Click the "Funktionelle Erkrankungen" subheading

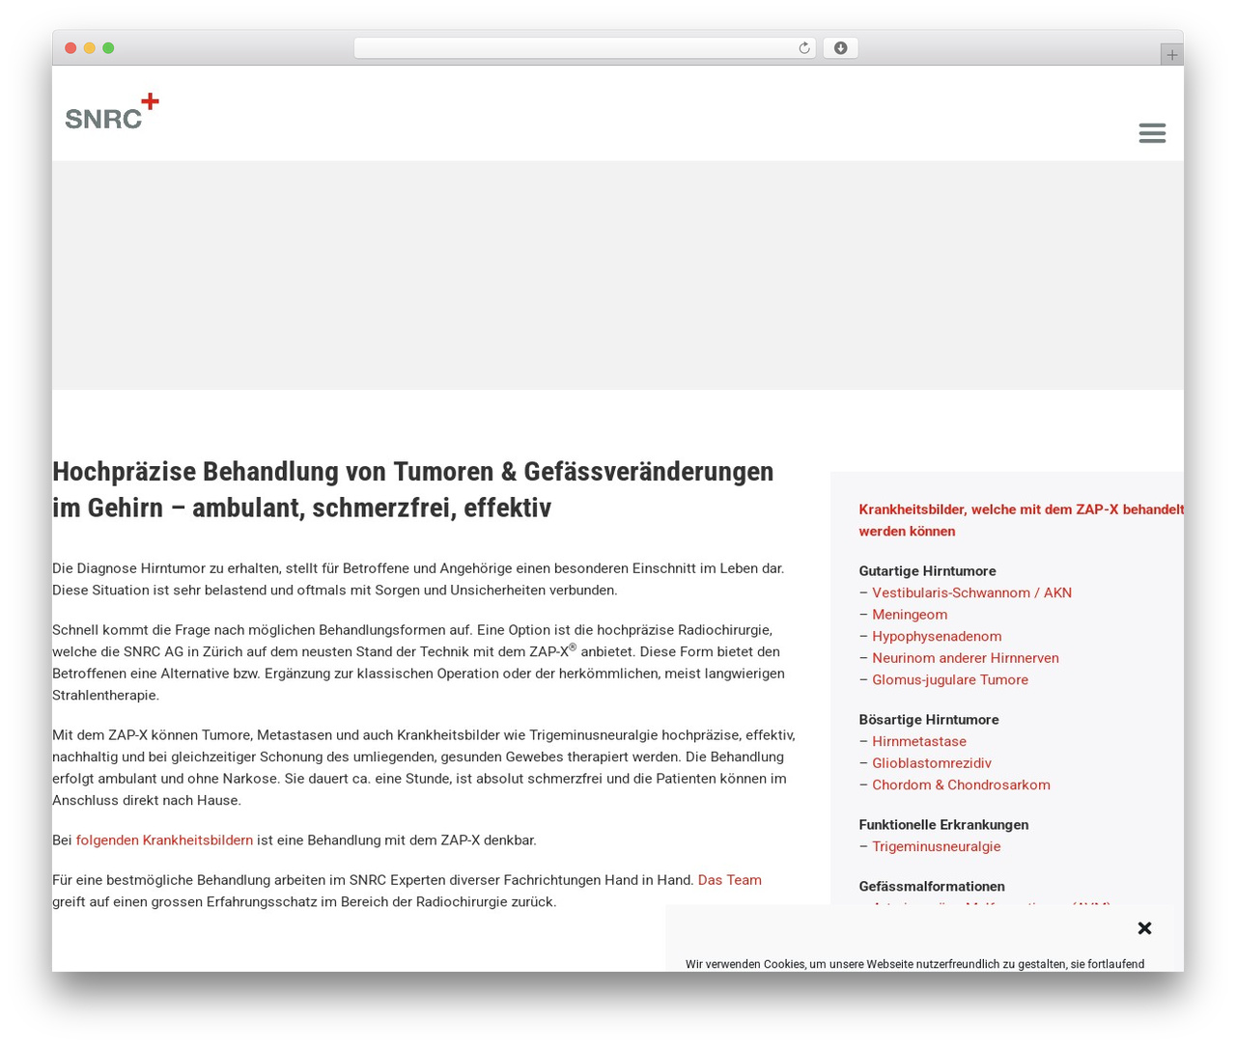point(943,825)
